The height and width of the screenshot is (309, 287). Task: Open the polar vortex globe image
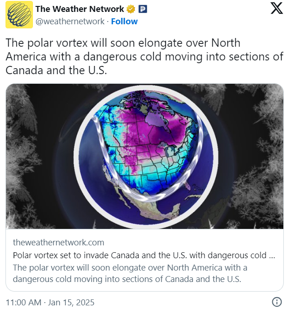pyautogui.click(x=145, y=156)
